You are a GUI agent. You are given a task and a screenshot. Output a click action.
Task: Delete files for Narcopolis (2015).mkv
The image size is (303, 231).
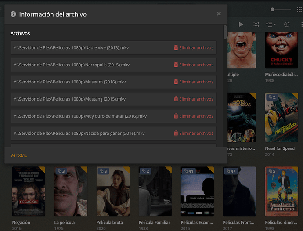click(x=194, y=65)
